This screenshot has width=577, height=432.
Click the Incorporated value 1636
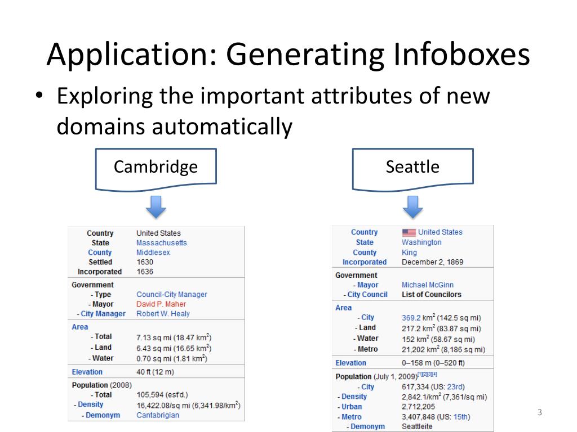[x=145, y=272]
